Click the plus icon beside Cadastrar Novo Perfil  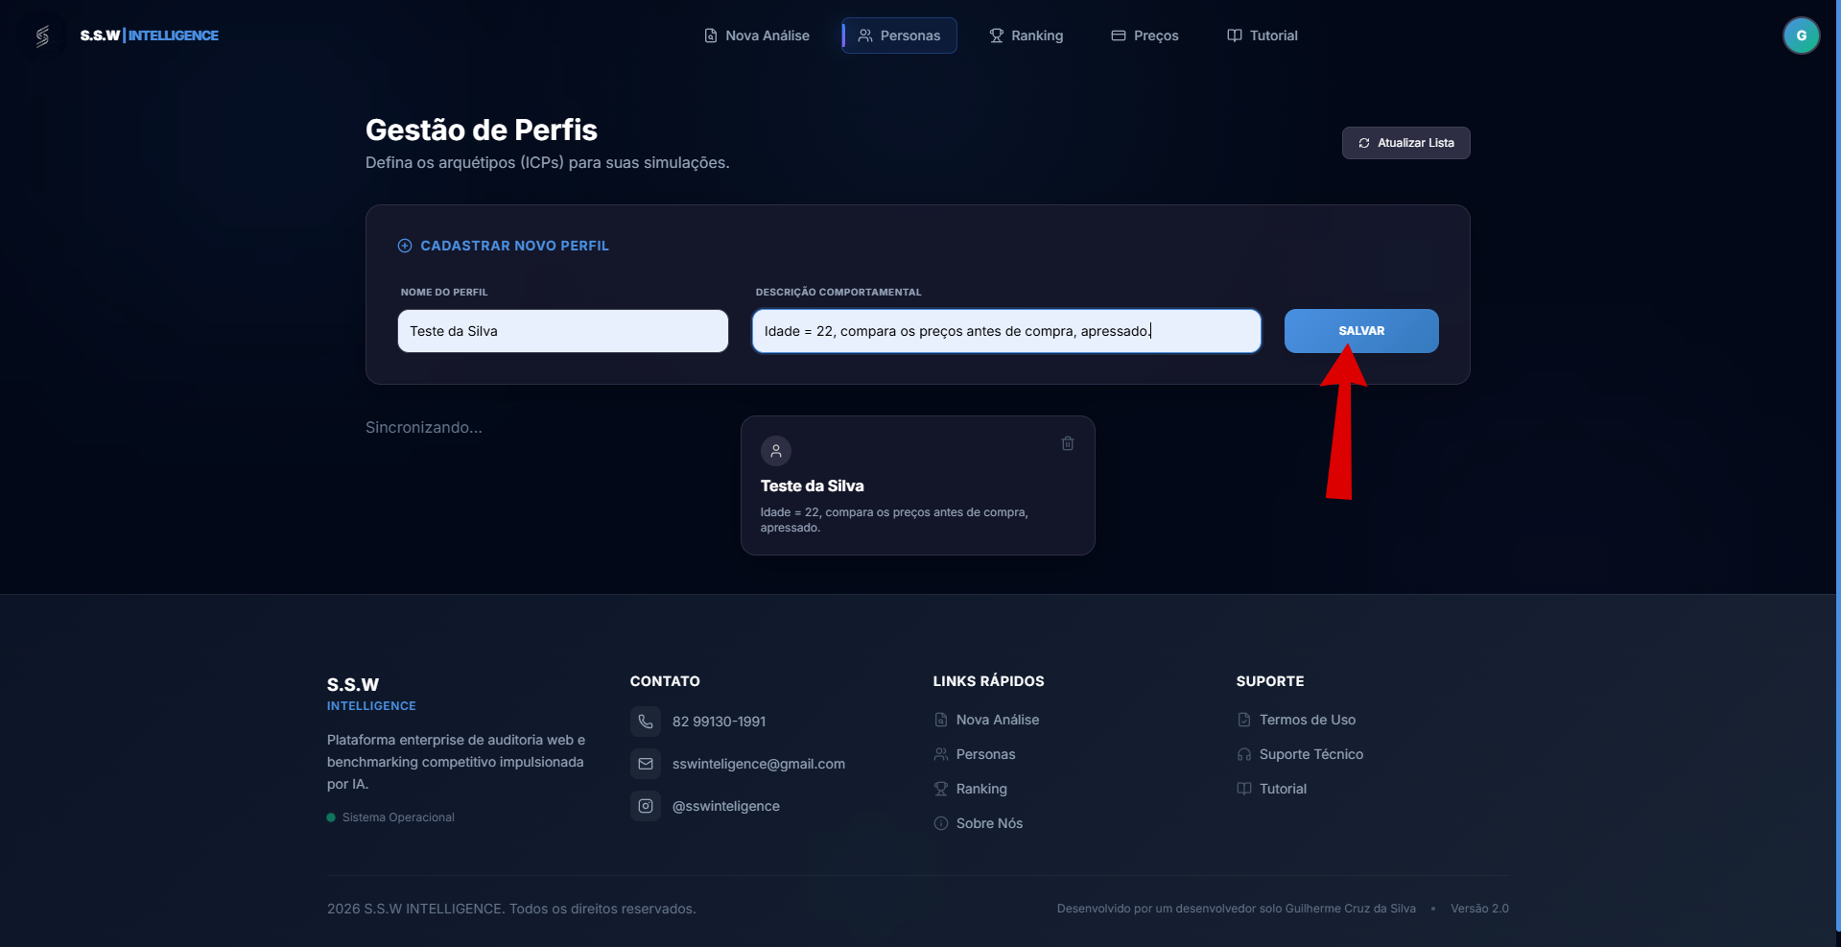(405, 246)
